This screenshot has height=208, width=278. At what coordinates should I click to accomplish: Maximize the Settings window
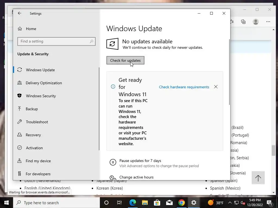pyautogui.click(x=211, y=13)
